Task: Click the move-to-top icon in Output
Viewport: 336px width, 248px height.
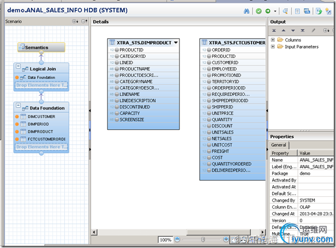Action: 275,31
